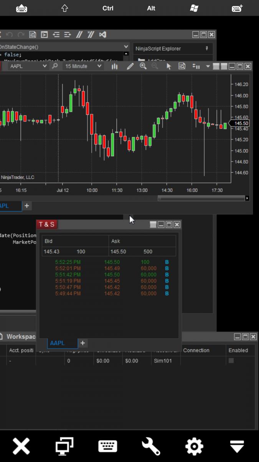Change the chart bar style
259x462 pixels.
pos(114,66)
